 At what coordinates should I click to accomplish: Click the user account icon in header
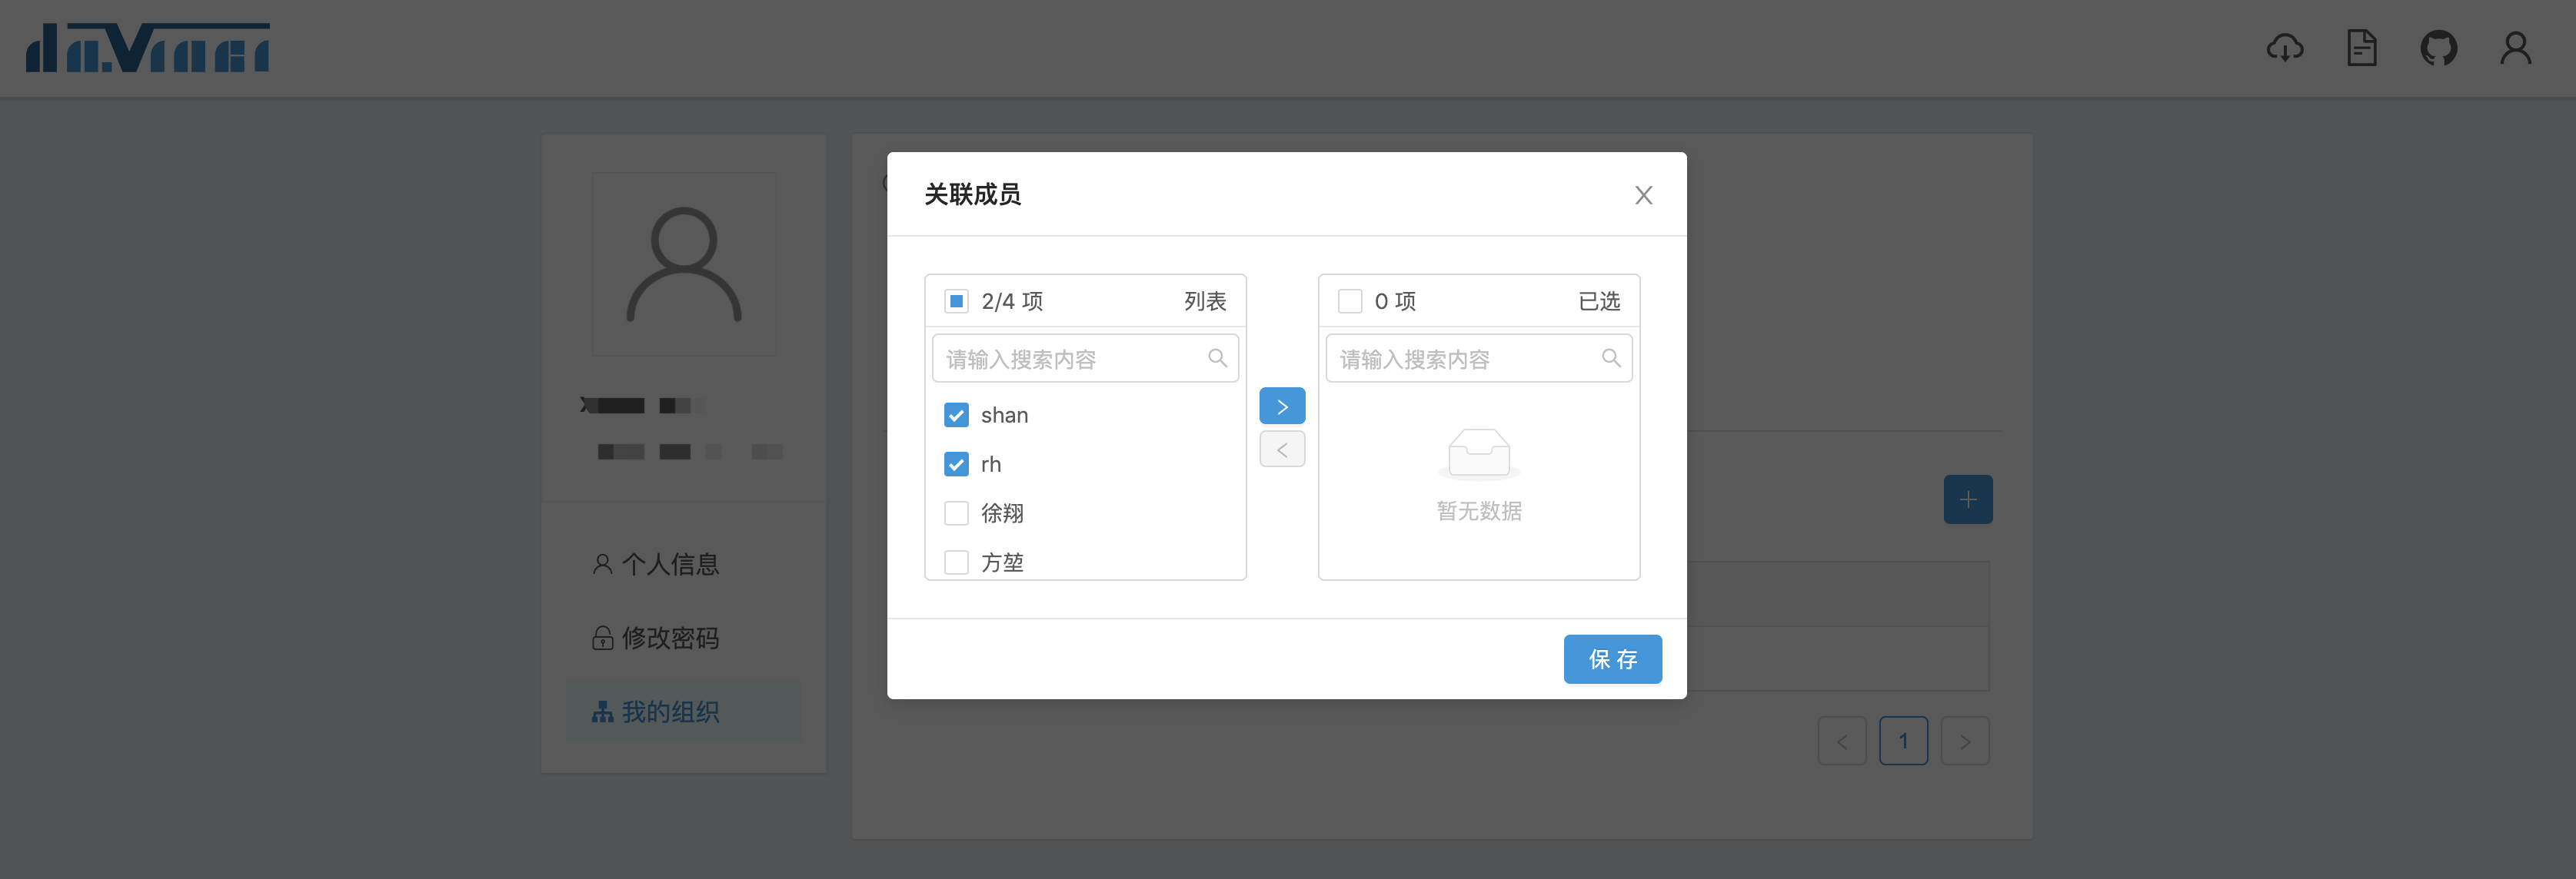pos(2515,48)
